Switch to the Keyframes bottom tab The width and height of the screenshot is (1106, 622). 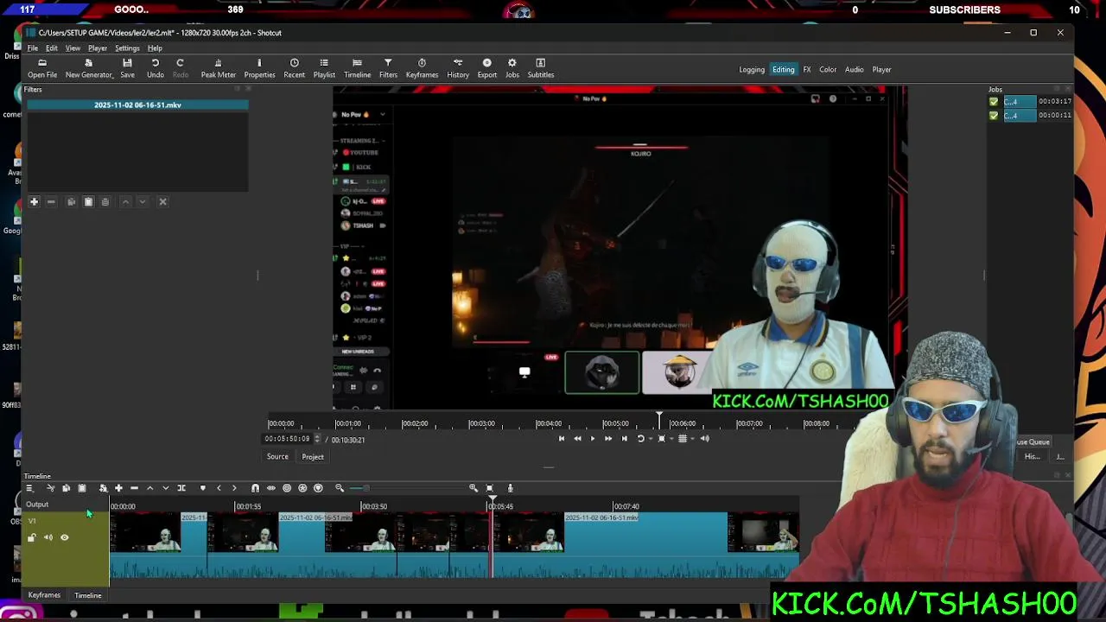(x=44, y=595)
